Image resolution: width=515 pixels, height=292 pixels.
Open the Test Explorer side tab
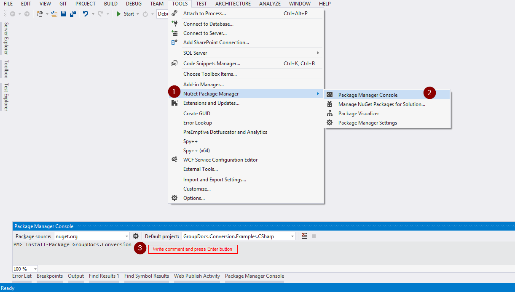click(6, 97)
